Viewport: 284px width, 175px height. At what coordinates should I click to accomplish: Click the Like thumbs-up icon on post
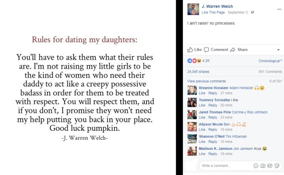click(190, 50)
